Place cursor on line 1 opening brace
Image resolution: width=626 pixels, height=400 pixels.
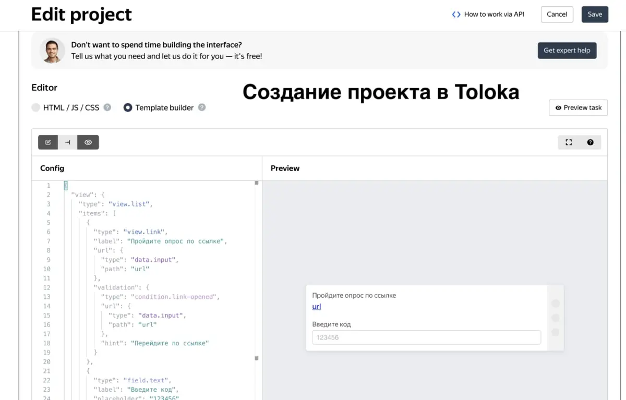coord(66,186)
